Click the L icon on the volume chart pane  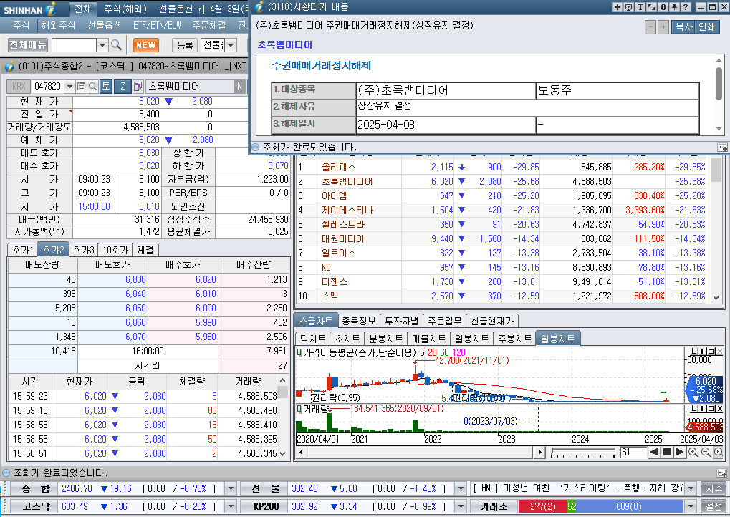point(693,409)
